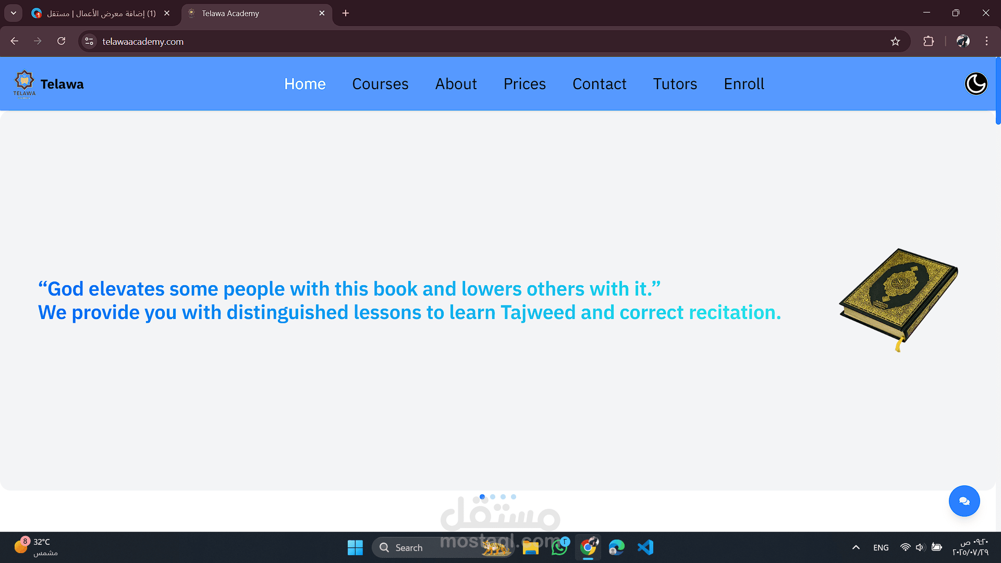Screen dimensions: 1001x563
Task: Select the second carousel slide dot
Action: coord(493,497)
